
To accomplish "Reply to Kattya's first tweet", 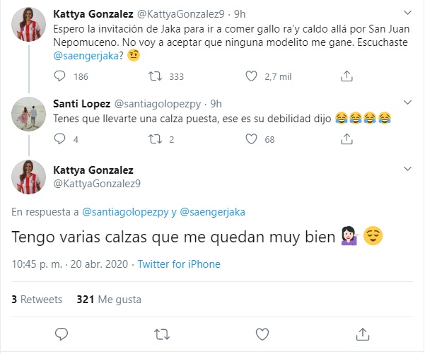I will click(x=61, y=76).
